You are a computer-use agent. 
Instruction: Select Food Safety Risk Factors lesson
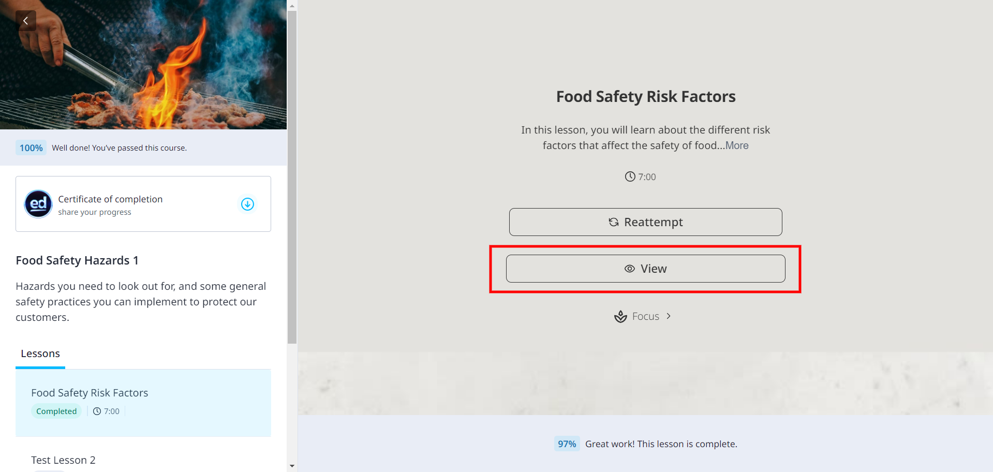click(x=90, y=393)
